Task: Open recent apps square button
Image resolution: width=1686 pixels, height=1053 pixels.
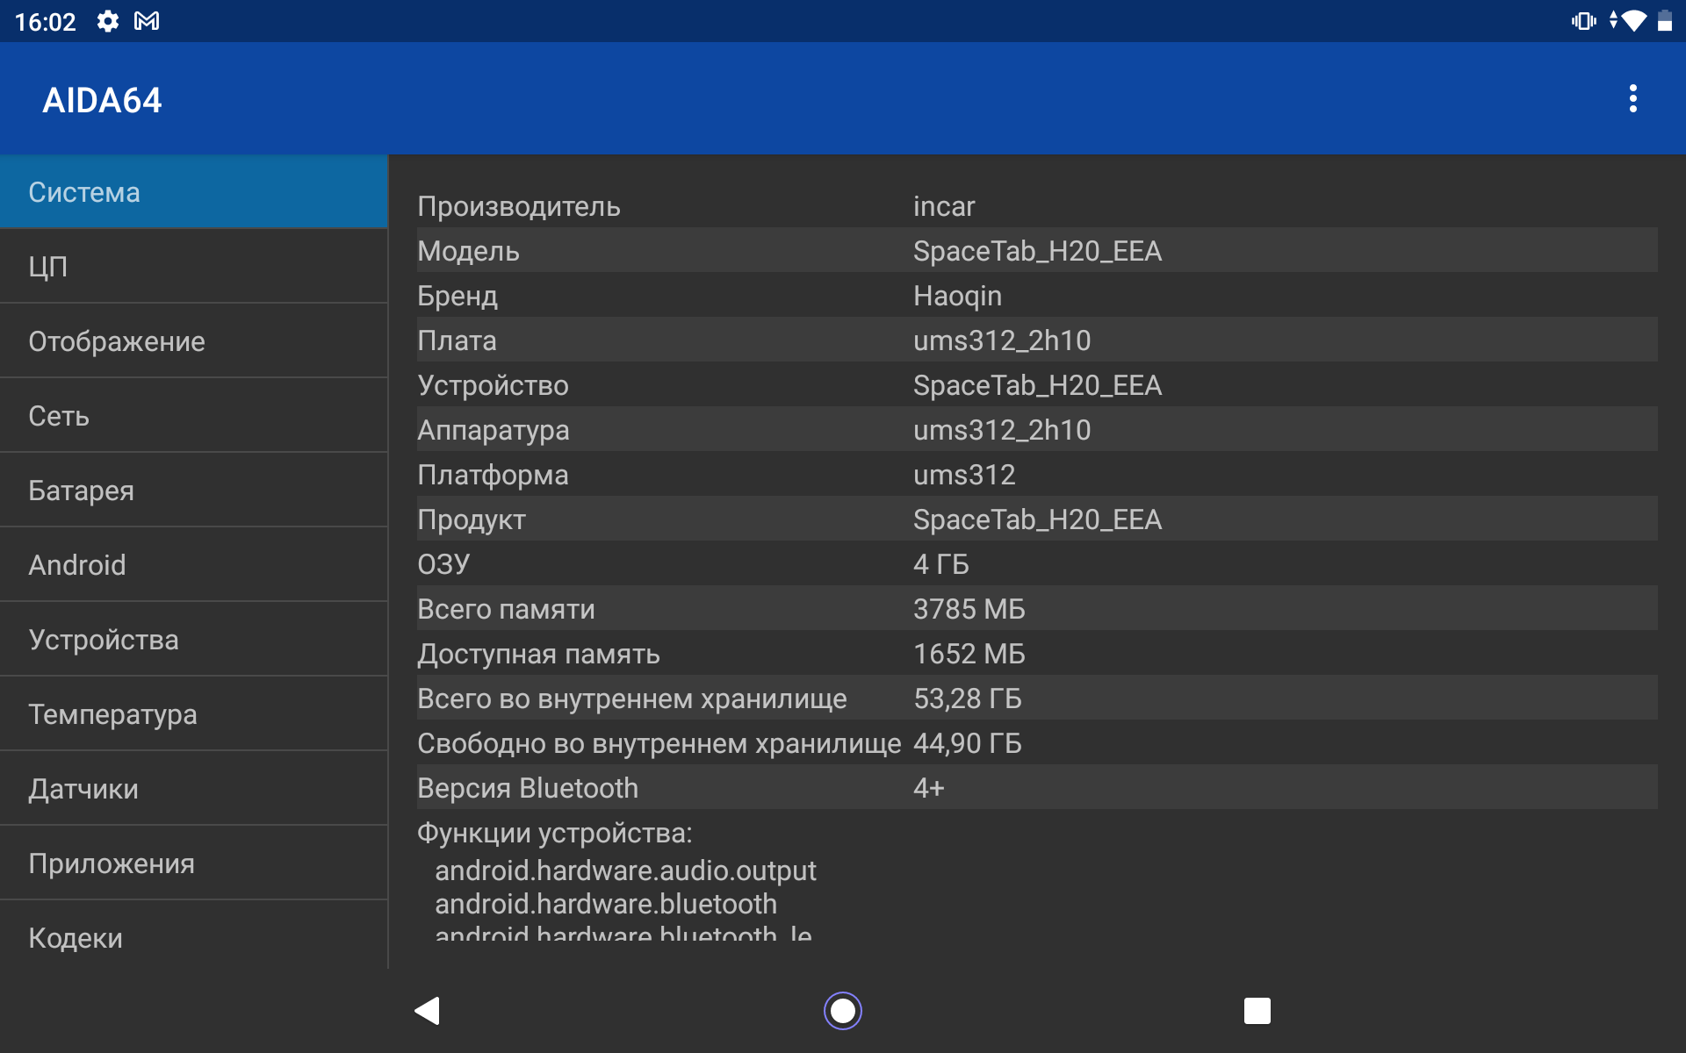Action: tap(1257, 1011)
